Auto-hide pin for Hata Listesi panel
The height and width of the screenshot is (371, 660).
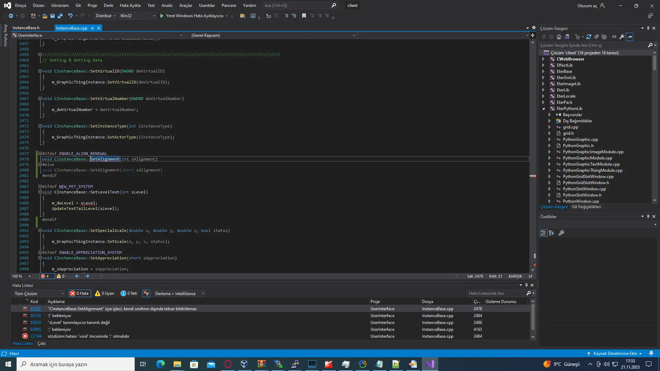pos(526,285)
